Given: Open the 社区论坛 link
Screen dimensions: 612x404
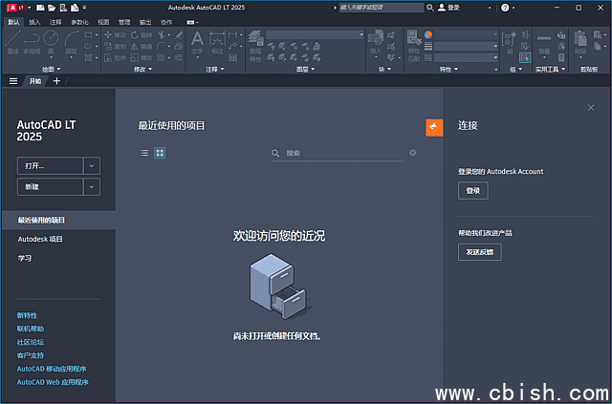Looking at the screenshot, I should [31, 342].
